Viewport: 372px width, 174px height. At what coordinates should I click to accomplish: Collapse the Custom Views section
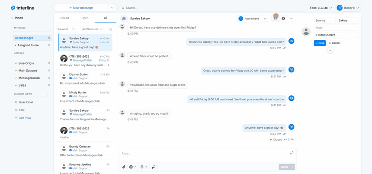pyautogui.click(x=47, y=94)
